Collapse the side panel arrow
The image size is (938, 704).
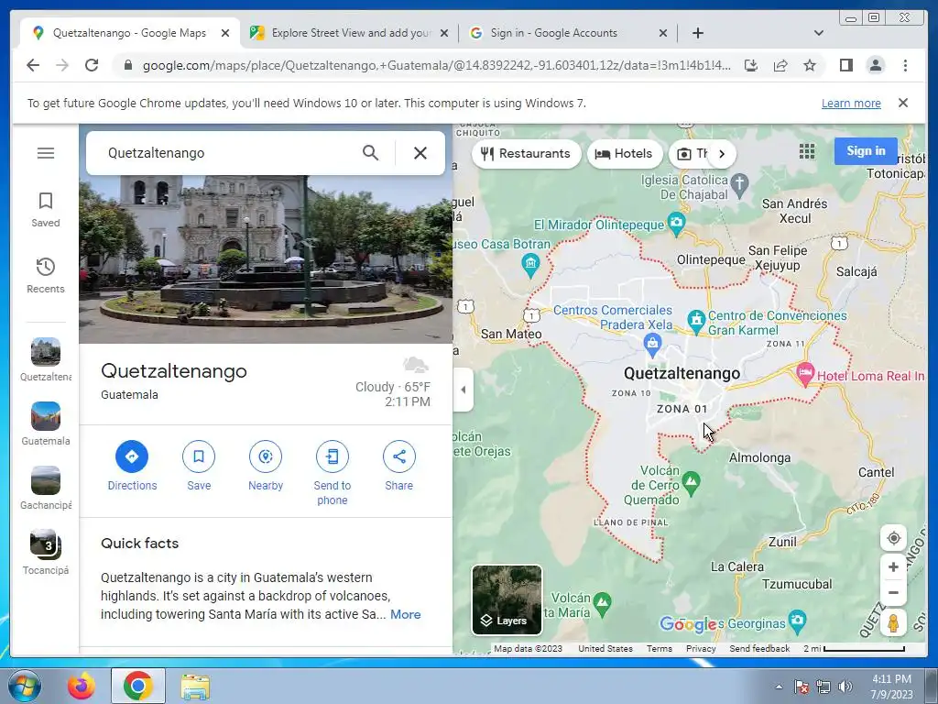463,390
